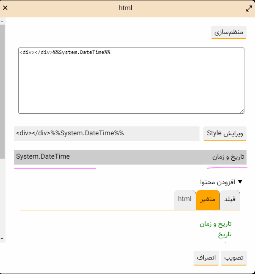
Task: Insert the green تاریخ variable
Action: tap(225, 234)
